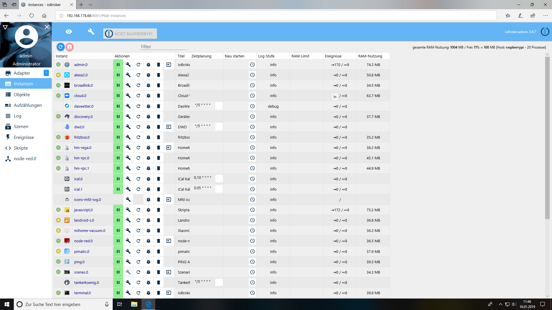Open the Aufzählungen menu item

pyautogui.click(x=26, y=105)
